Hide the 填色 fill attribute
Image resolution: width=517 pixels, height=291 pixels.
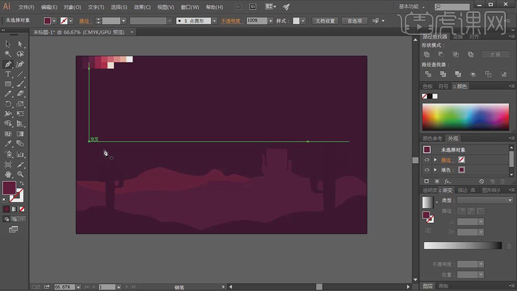[x=427, y=170]
